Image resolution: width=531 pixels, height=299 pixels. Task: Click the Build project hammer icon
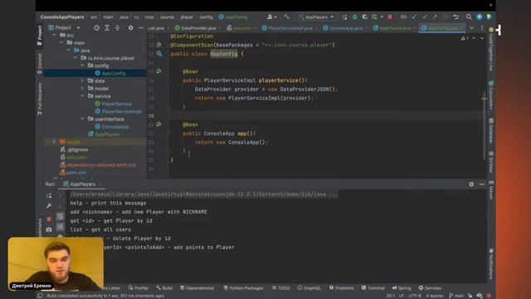pyautogui.click(x=286, y=17)
